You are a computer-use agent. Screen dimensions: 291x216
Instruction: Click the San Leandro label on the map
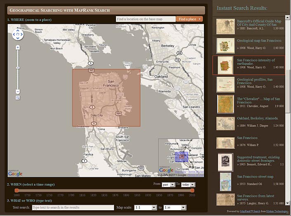coord(191,107)
